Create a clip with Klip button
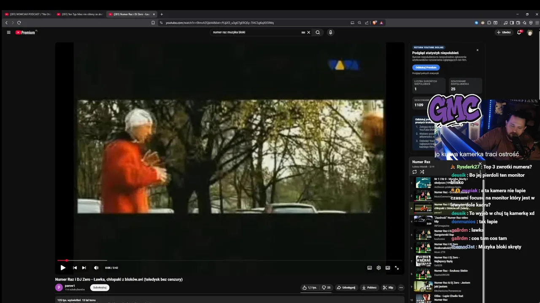Viewport: 540px width, 303px height. click(388, 287)
